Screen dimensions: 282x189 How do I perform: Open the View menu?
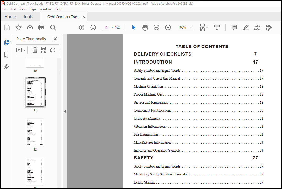pos(23,9)
